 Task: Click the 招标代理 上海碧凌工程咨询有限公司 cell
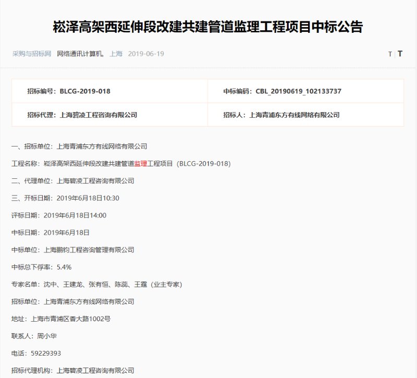[x=82, y=115]
